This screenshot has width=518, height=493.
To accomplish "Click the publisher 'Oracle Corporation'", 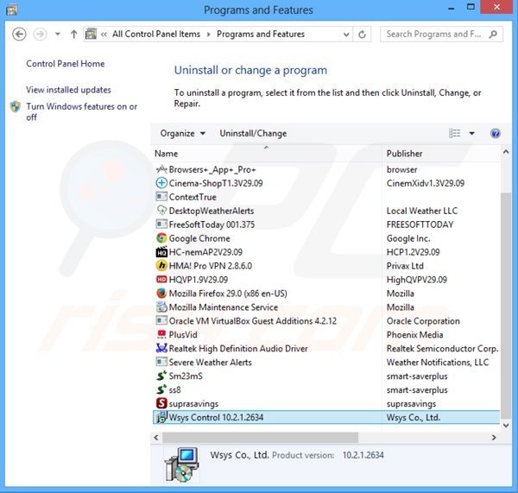I will [x=423, y=321].
